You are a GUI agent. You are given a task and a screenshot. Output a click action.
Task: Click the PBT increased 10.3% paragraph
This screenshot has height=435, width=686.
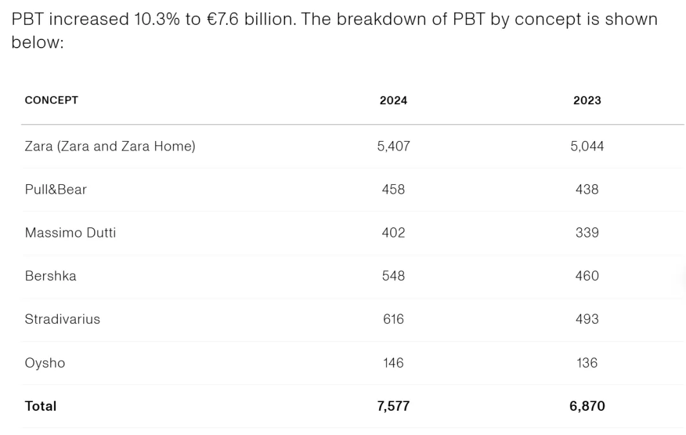pyautogui.click(x=334, y=30)
